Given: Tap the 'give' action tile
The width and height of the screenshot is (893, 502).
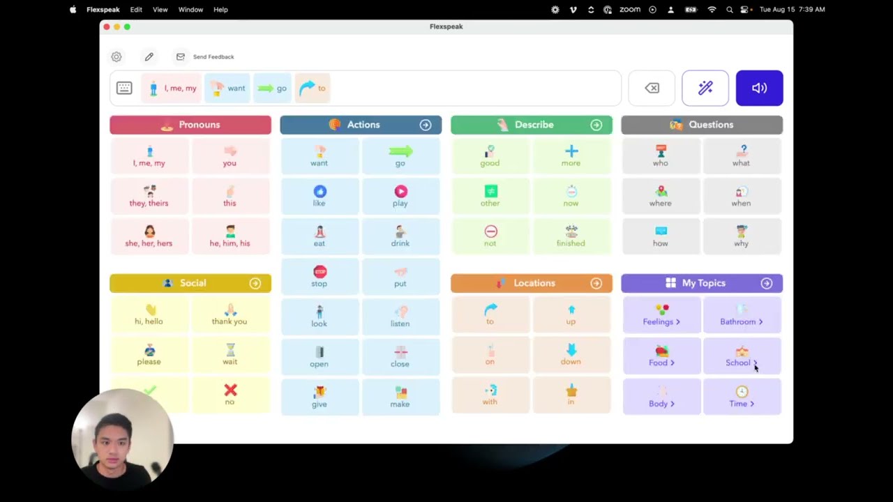Looking at the screenshot, I should click(x=319, y=397).
